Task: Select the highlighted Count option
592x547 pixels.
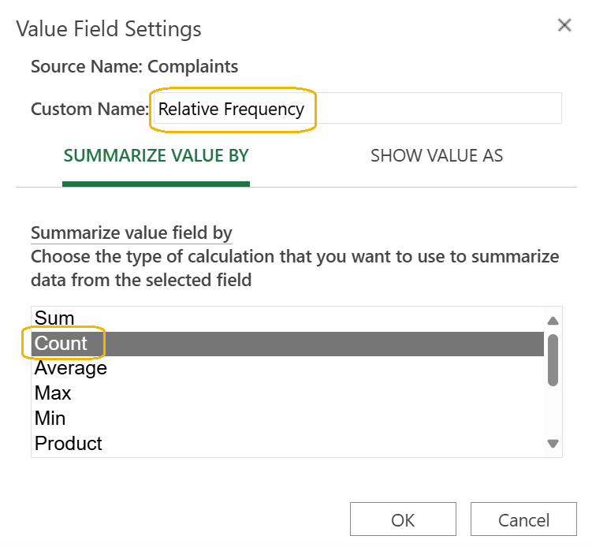Action: pos(287,344)
